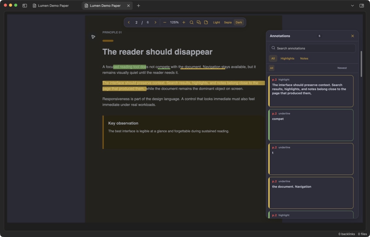This screenshot has height=237, width=370.
Task: Advance to the next page with the right chevron
Action: pyautogui.click(x=155, y=22)
